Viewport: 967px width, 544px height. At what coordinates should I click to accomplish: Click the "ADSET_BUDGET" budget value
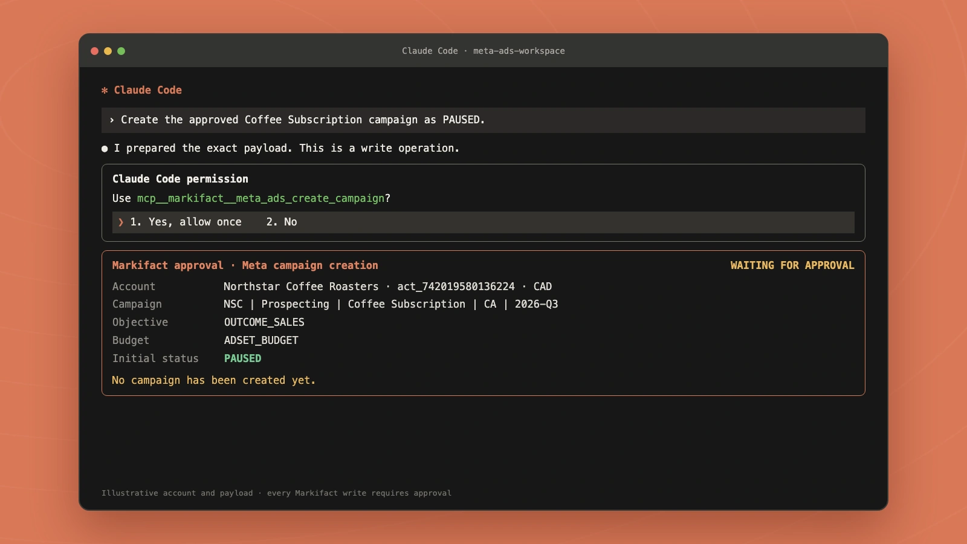261,340
